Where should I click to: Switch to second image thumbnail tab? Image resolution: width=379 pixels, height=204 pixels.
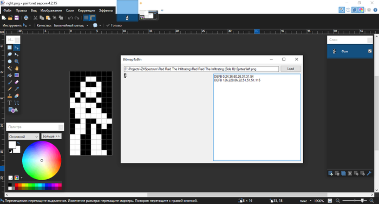[x=148, y=15]
